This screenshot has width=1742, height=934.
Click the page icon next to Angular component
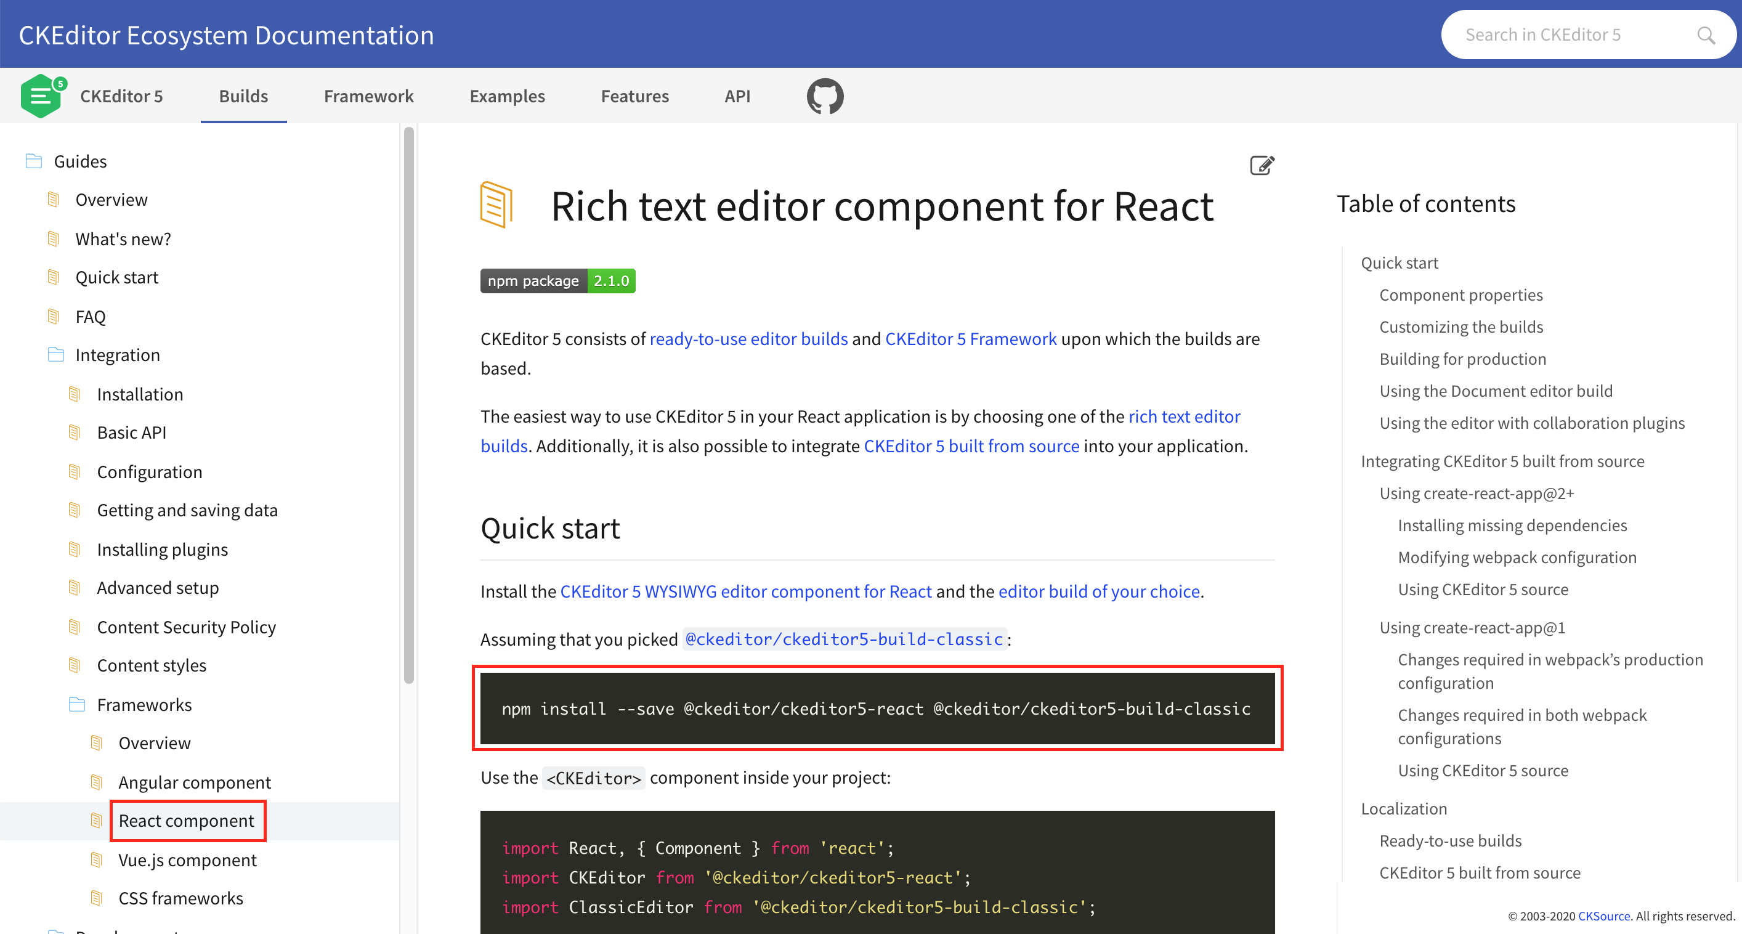coord(97,781)
